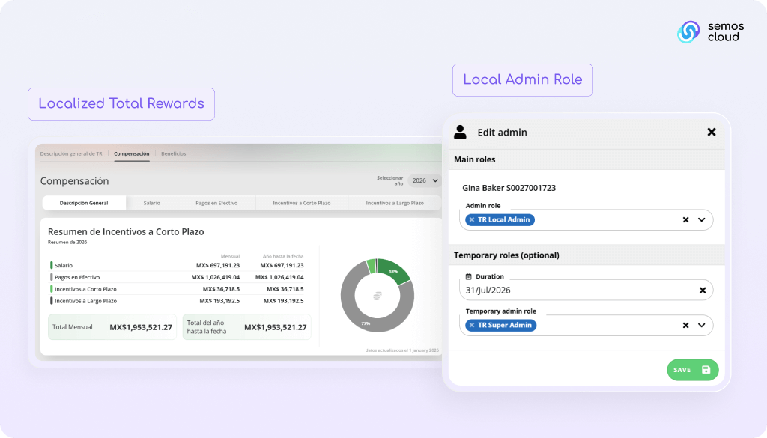Click the green 18% donut chart segment

click(394, 272)
